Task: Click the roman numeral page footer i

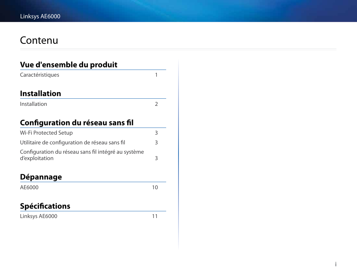Action: (336, 264)
